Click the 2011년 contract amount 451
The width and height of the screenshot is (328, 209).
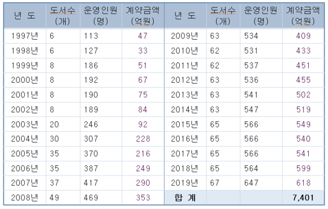point(303,66)
